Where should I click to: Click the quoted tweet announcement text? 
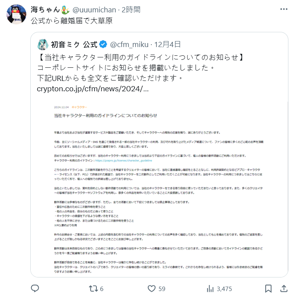[140, 67]
